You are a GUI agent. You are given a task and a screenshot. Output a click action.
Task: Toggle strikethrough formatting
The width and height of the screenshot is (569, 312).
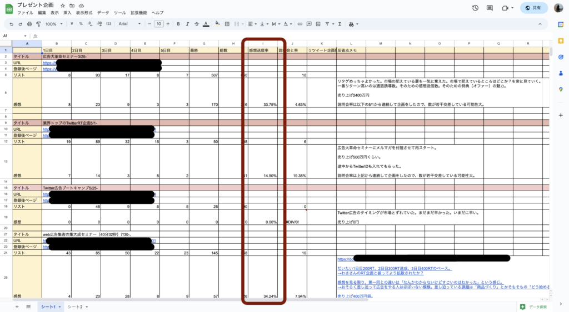click(197, 24)
